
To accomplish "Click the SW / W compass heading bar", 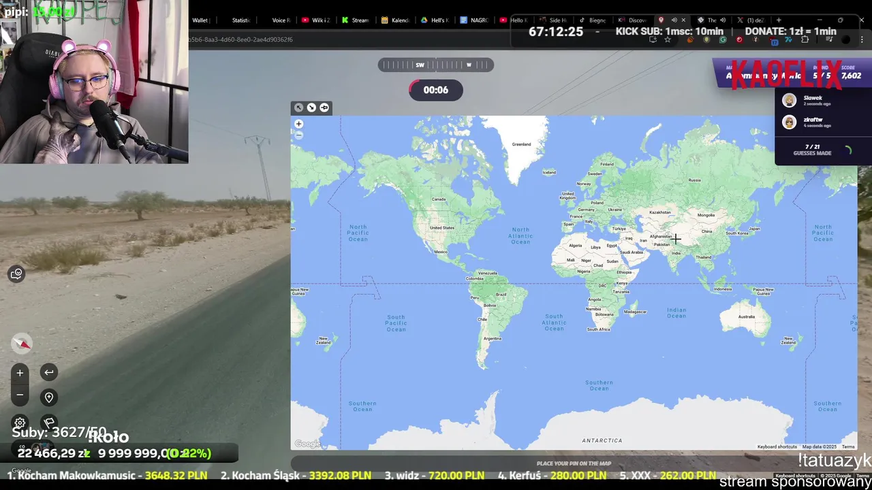I will point(436,65).
